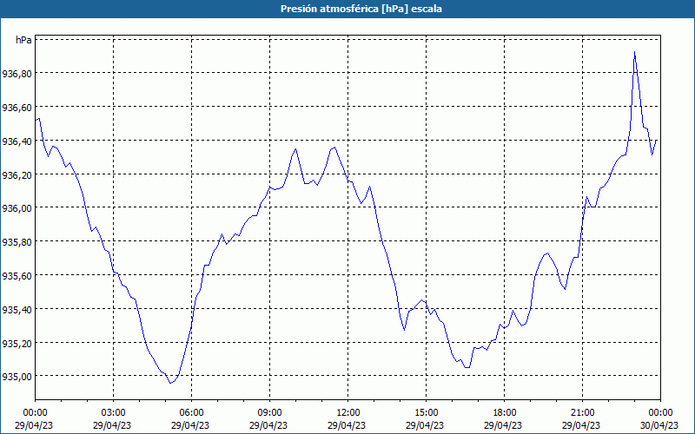Select the 935,00 y-axis value
The height and width of the screenshot is (434, 695).
[17, 377]
